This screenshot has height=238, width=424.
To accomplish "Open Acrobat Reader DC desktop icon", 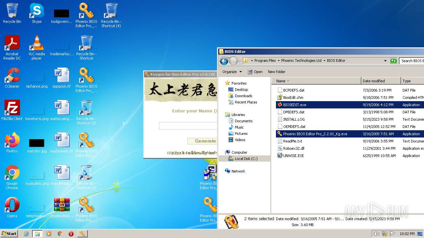I will [x=12, y=48].
